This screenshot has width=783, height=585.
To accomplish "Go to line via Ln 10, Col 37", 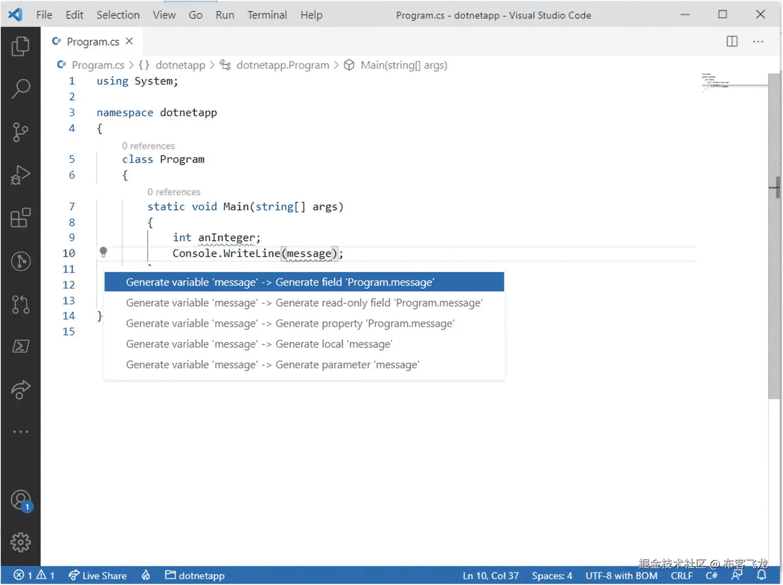I will click(x=491, y=575).
